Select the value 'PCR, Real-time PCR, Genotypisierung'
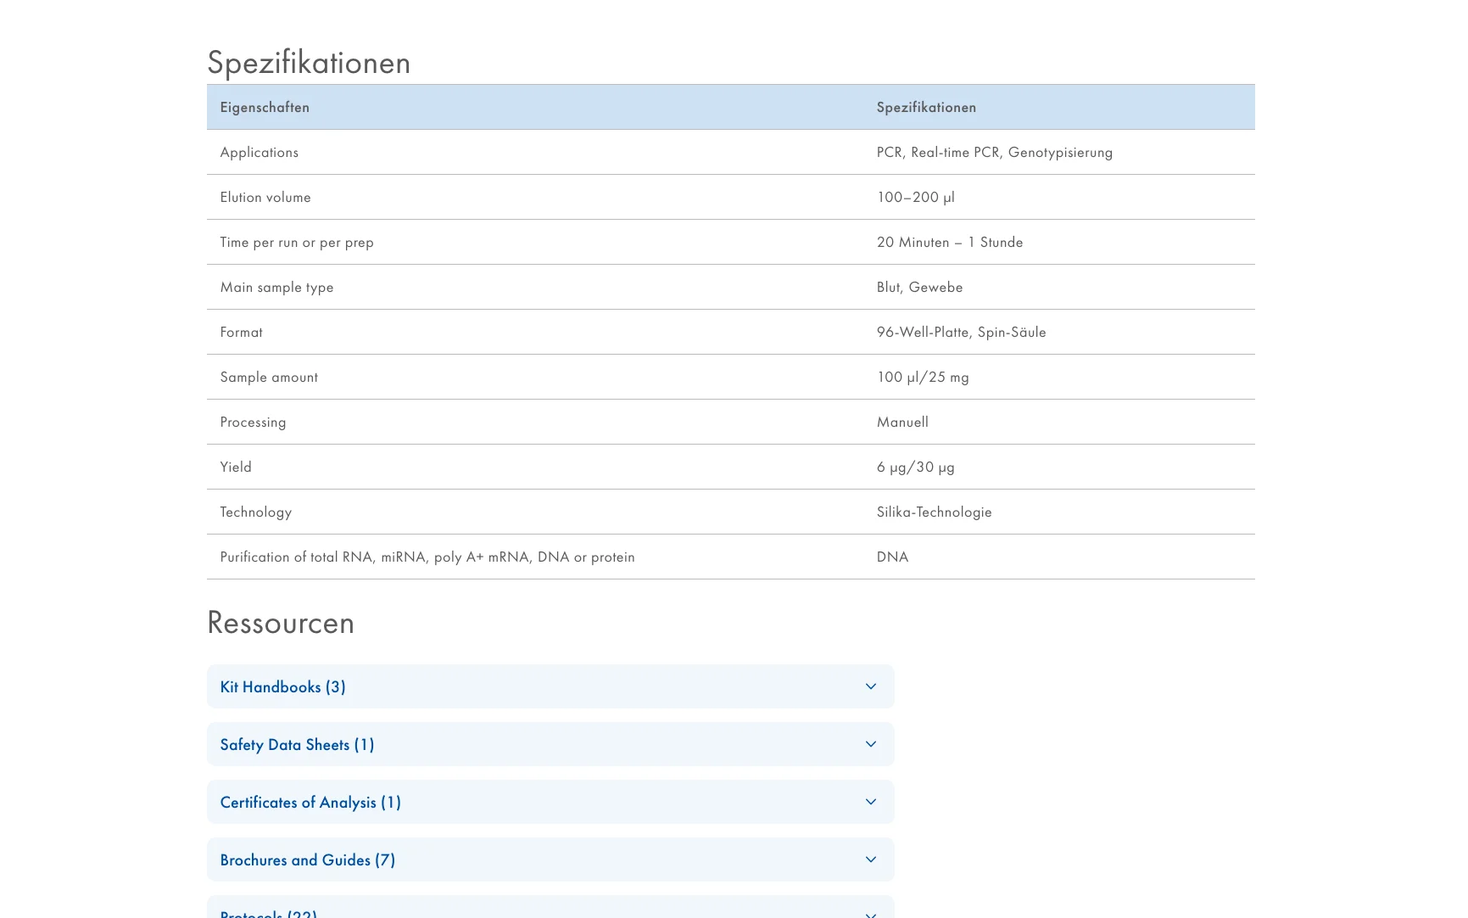 (995, 153)
